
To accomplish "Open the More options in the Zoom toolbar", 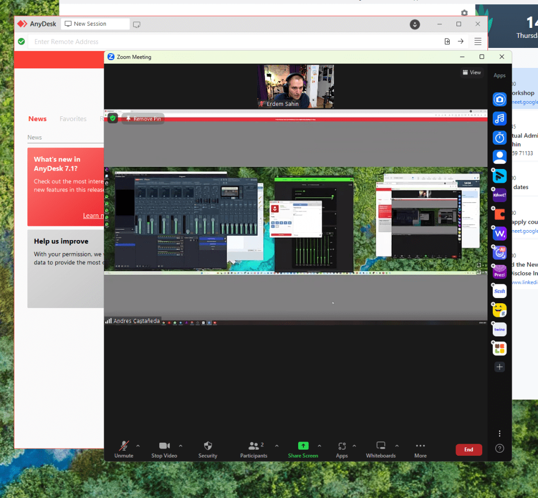I will coord(420,450).
